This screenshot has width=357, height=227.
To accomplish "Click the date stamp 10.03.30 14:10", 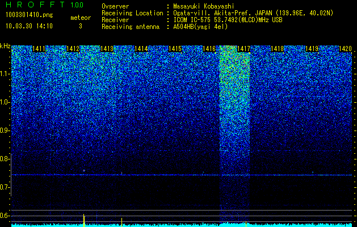I will (x=29, y=26).
